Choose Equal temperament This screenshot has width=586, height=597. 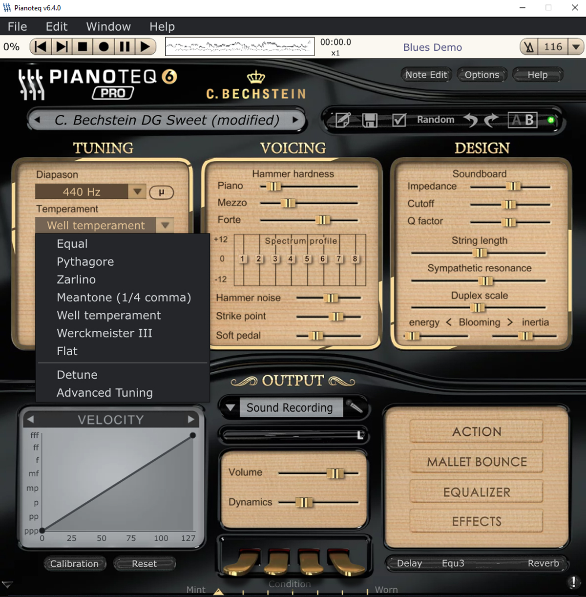pos(123,244)
